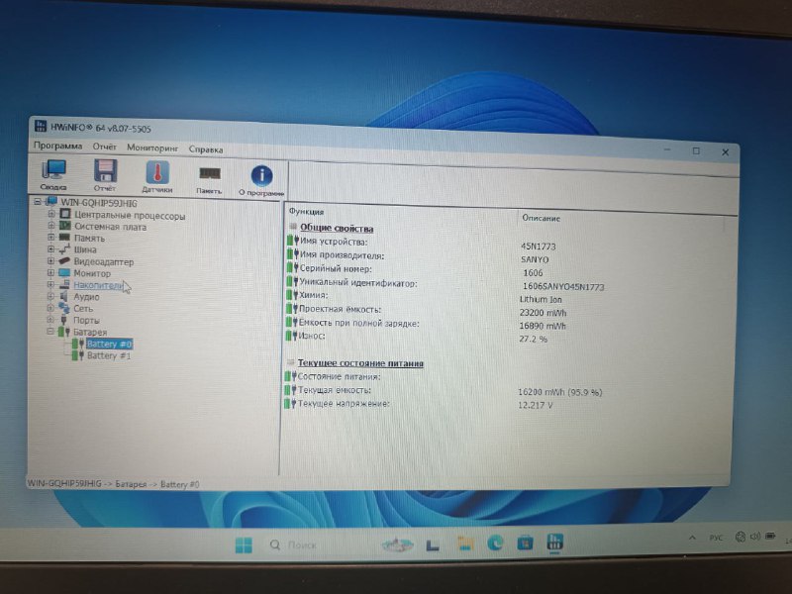Image resolution: width=792 pixels, height=594 pixels.
Task: Click the status bar path text
Action: 113,484
